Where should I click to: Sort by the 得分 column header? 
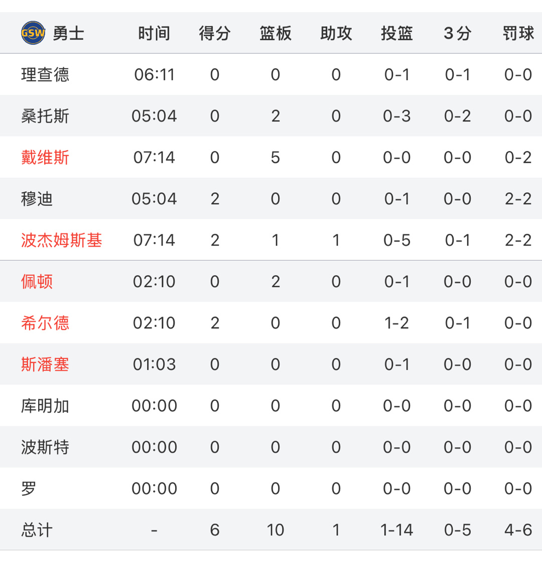(x=215, y=34)
